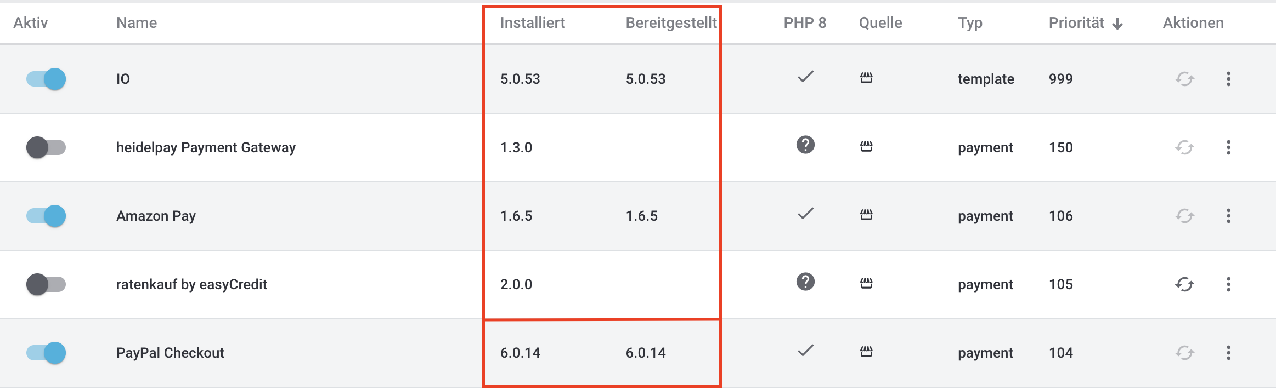
Task: Activate the ratenkauf by easyCredit toggle
Action: 46,284
